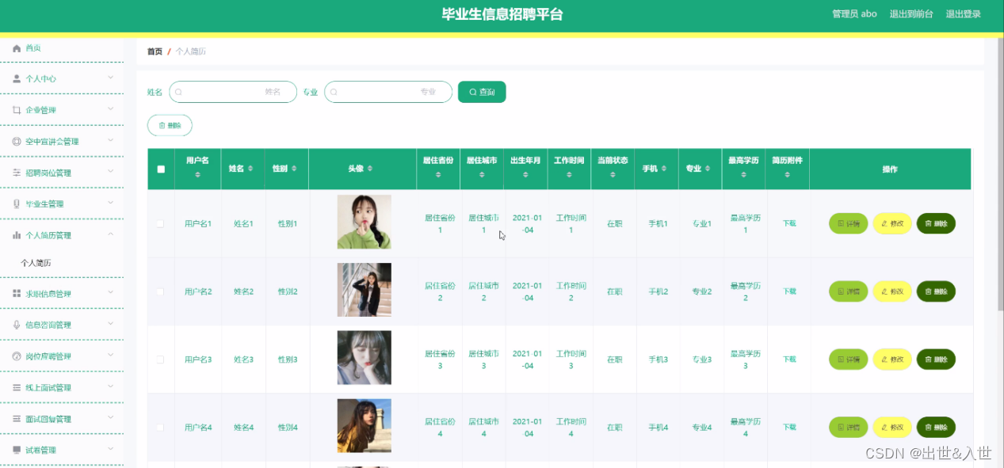Open avatar photo in 用户名1 row
This screenshot has width=1004, height=468.
364,222
